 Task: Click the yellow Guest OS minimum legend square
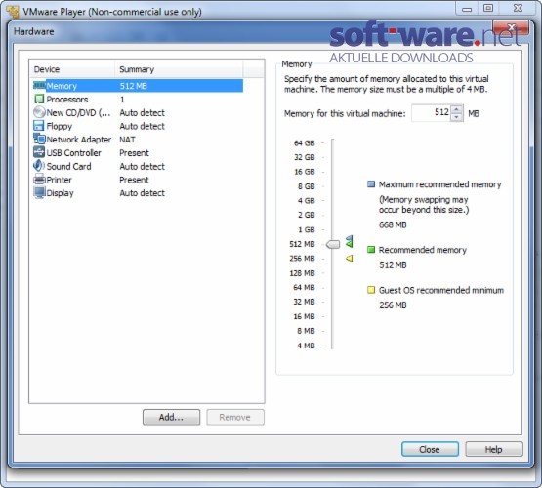pos(371,290)
